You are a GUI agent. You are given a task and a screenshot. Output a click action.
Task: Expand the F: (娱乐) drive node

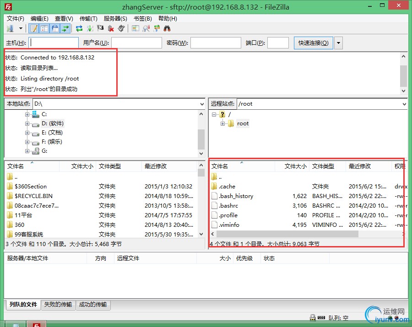pyautogui.click(x=27, y=142)
